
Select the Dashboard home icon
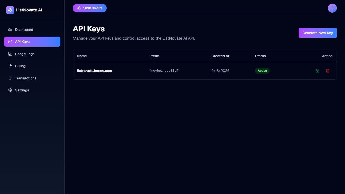tap(10, 29)
